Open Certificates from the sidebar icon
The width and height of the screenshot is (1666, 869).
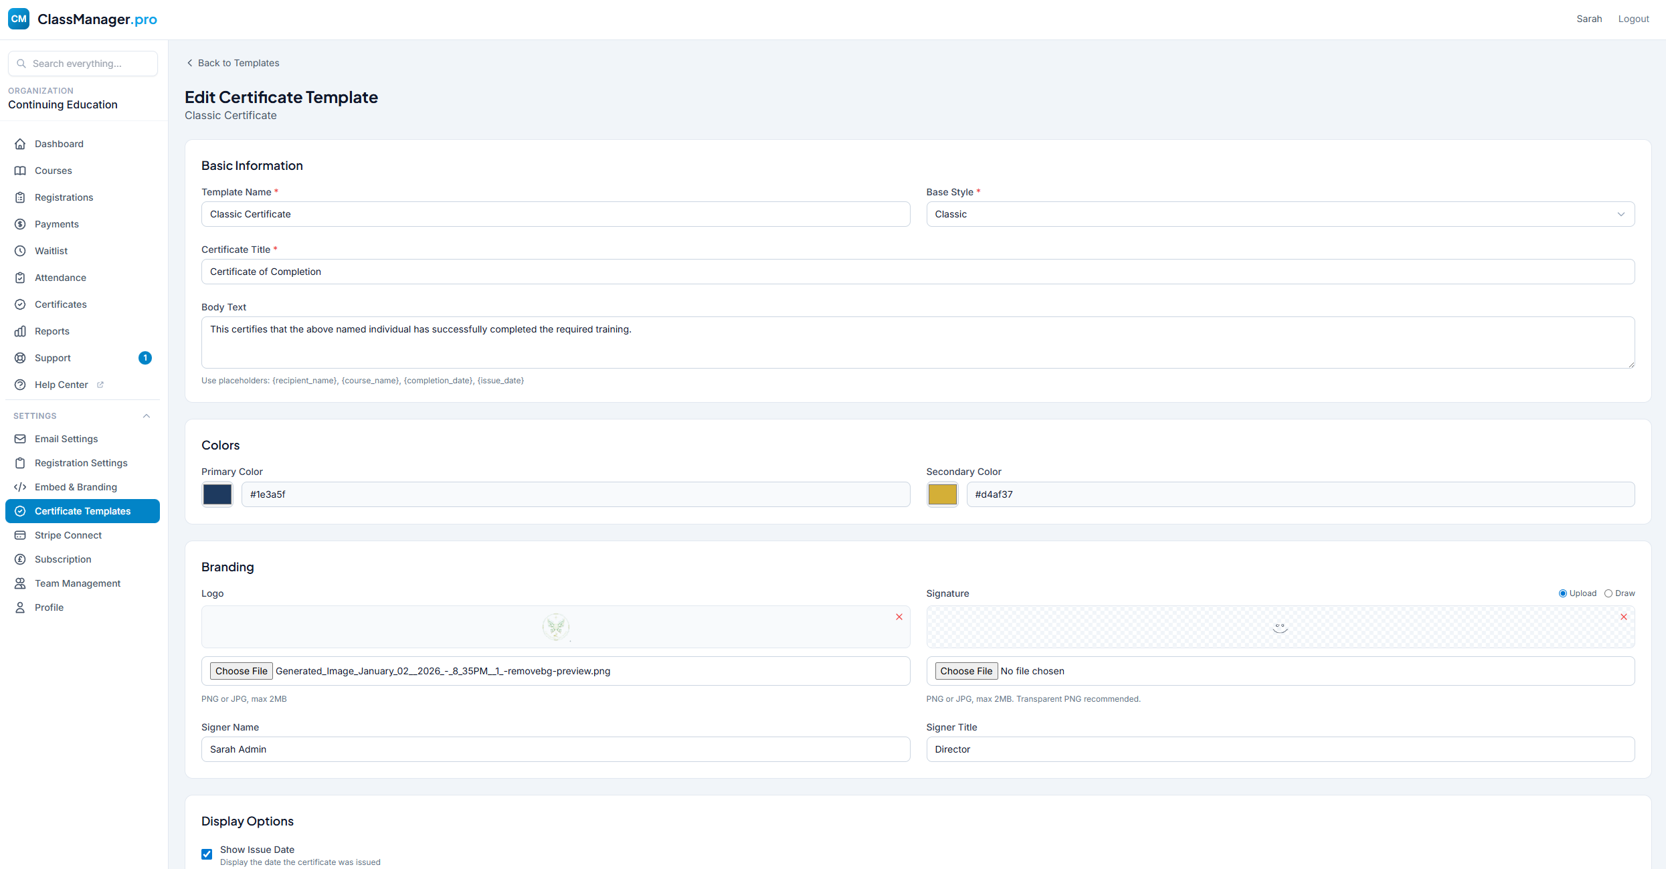click(21, 304)
